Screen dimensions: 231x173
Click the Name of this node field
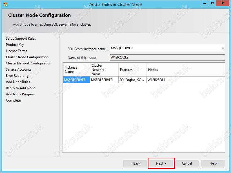click(x=167, y=57)
